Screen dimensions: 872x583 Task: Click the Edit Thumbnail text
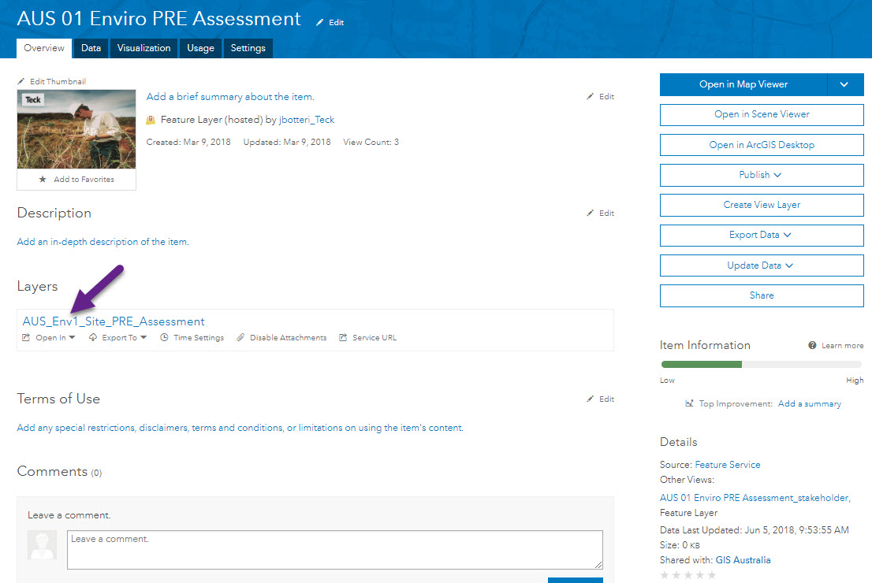(58, 81)
